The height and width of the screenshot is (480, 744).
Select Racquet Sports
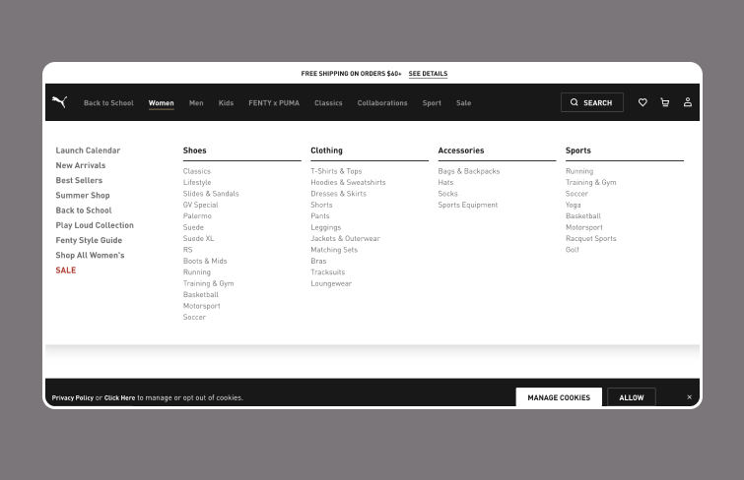coord(590,238)
